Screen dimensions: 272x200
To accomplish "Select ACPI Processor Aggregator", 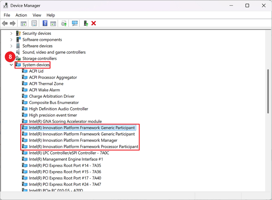I will pos(53,77).
